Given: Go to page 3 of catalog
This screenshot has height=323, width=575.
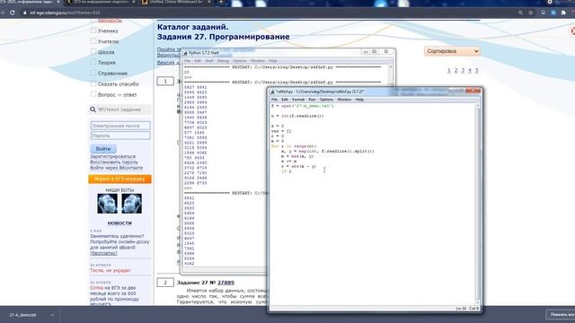Looking at the screenshot, I should click(463, 70).
